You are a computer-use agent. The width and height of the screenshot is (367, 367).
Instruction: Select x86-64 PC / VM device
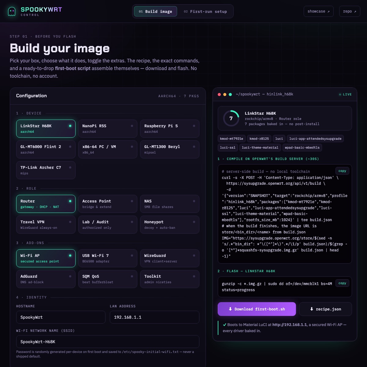click(108, 149)
